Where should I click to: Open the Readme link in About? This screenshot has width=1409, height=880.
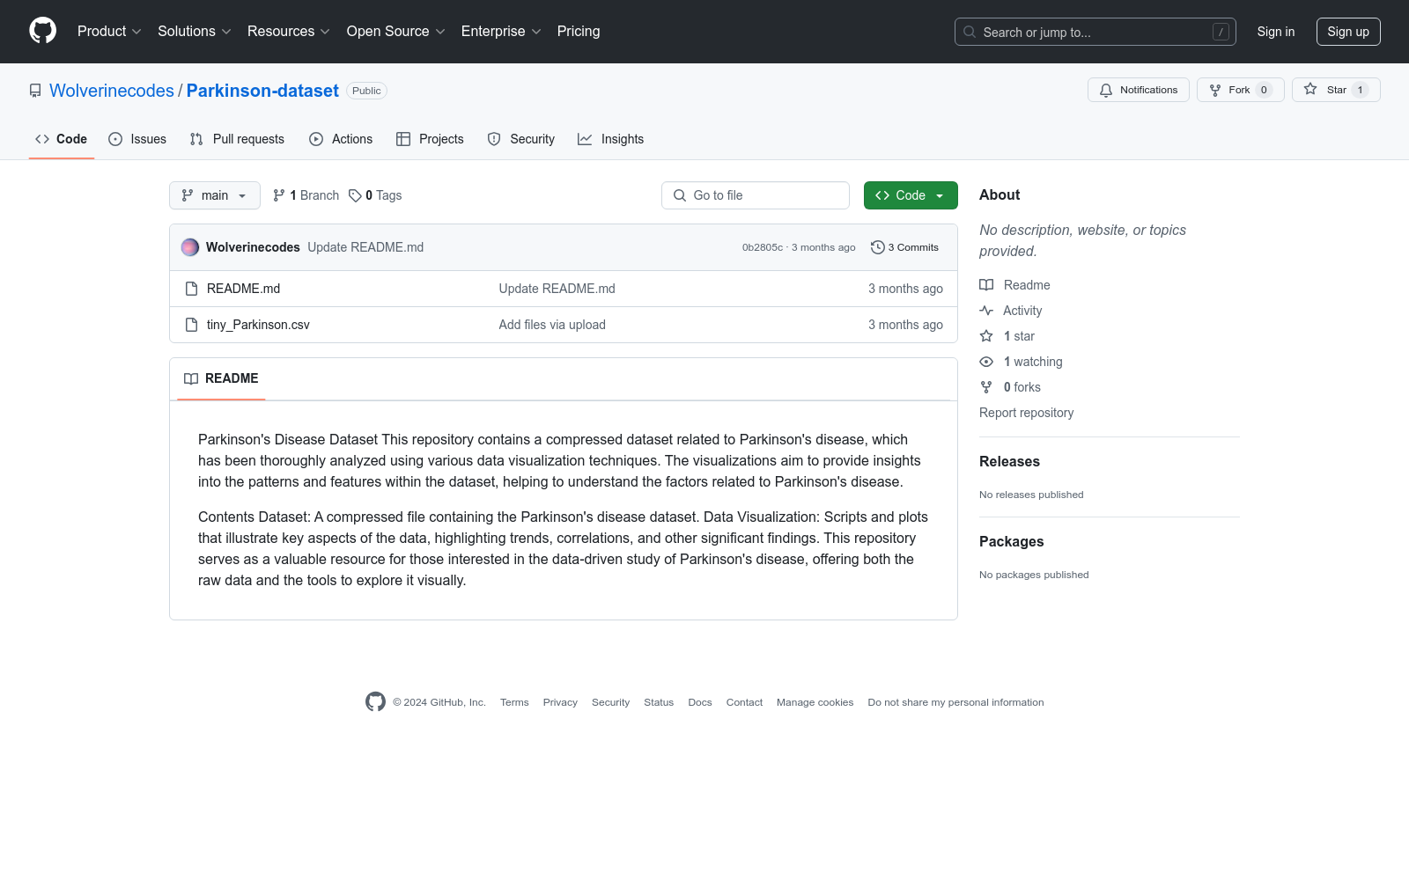pyautogui.click(x=1014, y=285)
